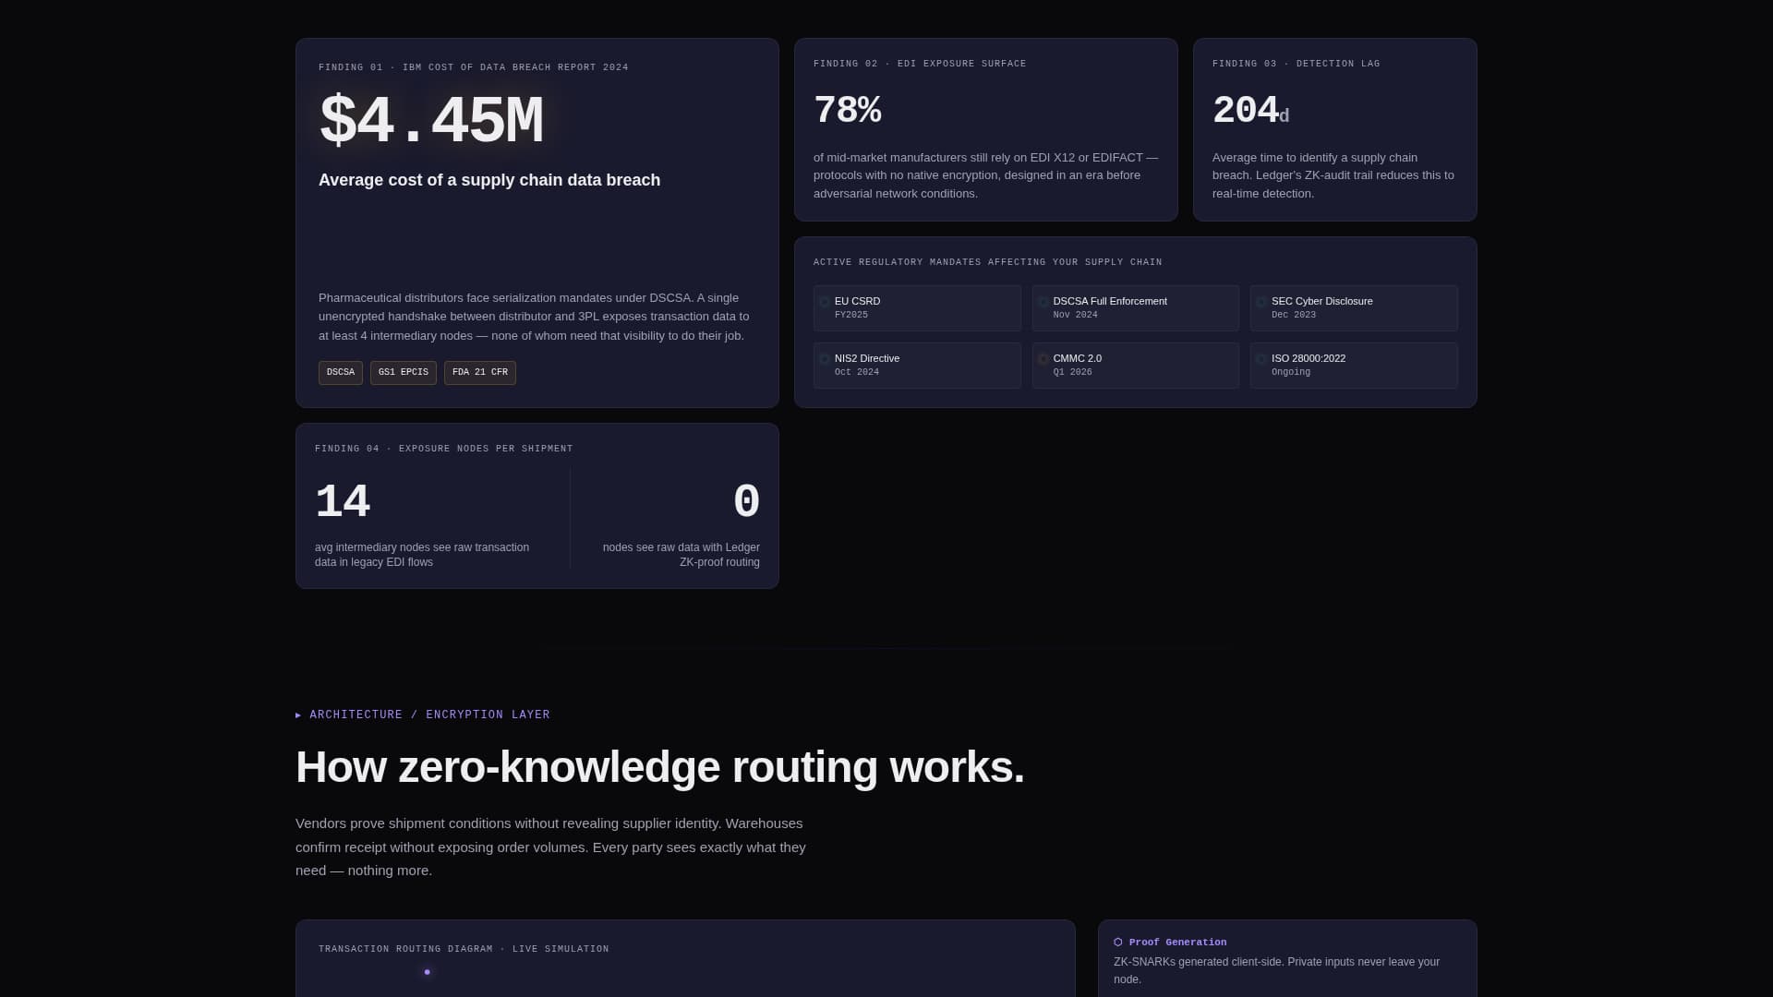This screenshot has width=1773, height=997.
Task: Open the EU CSRD mandate card
Action: pyautogui.click(x=917, y=308)
